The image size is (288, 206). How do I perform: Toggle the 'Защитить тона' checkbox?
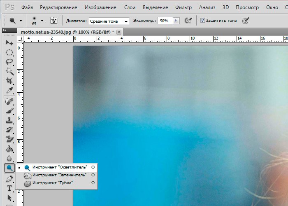(202, 20)
